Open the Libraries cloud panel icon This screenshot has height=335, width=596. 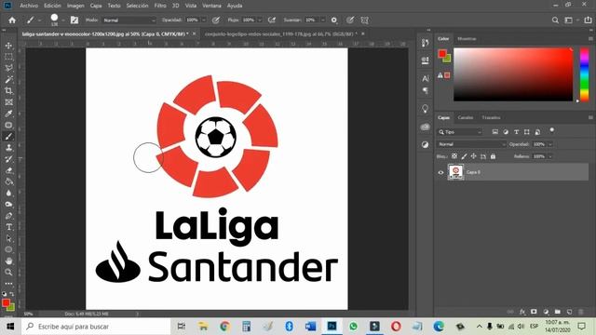pos(425,127)
